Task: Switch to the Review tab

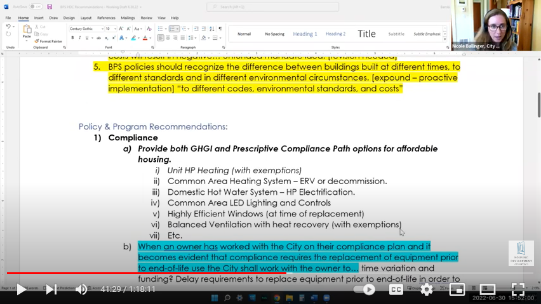Action: click(x=146, y=18)
